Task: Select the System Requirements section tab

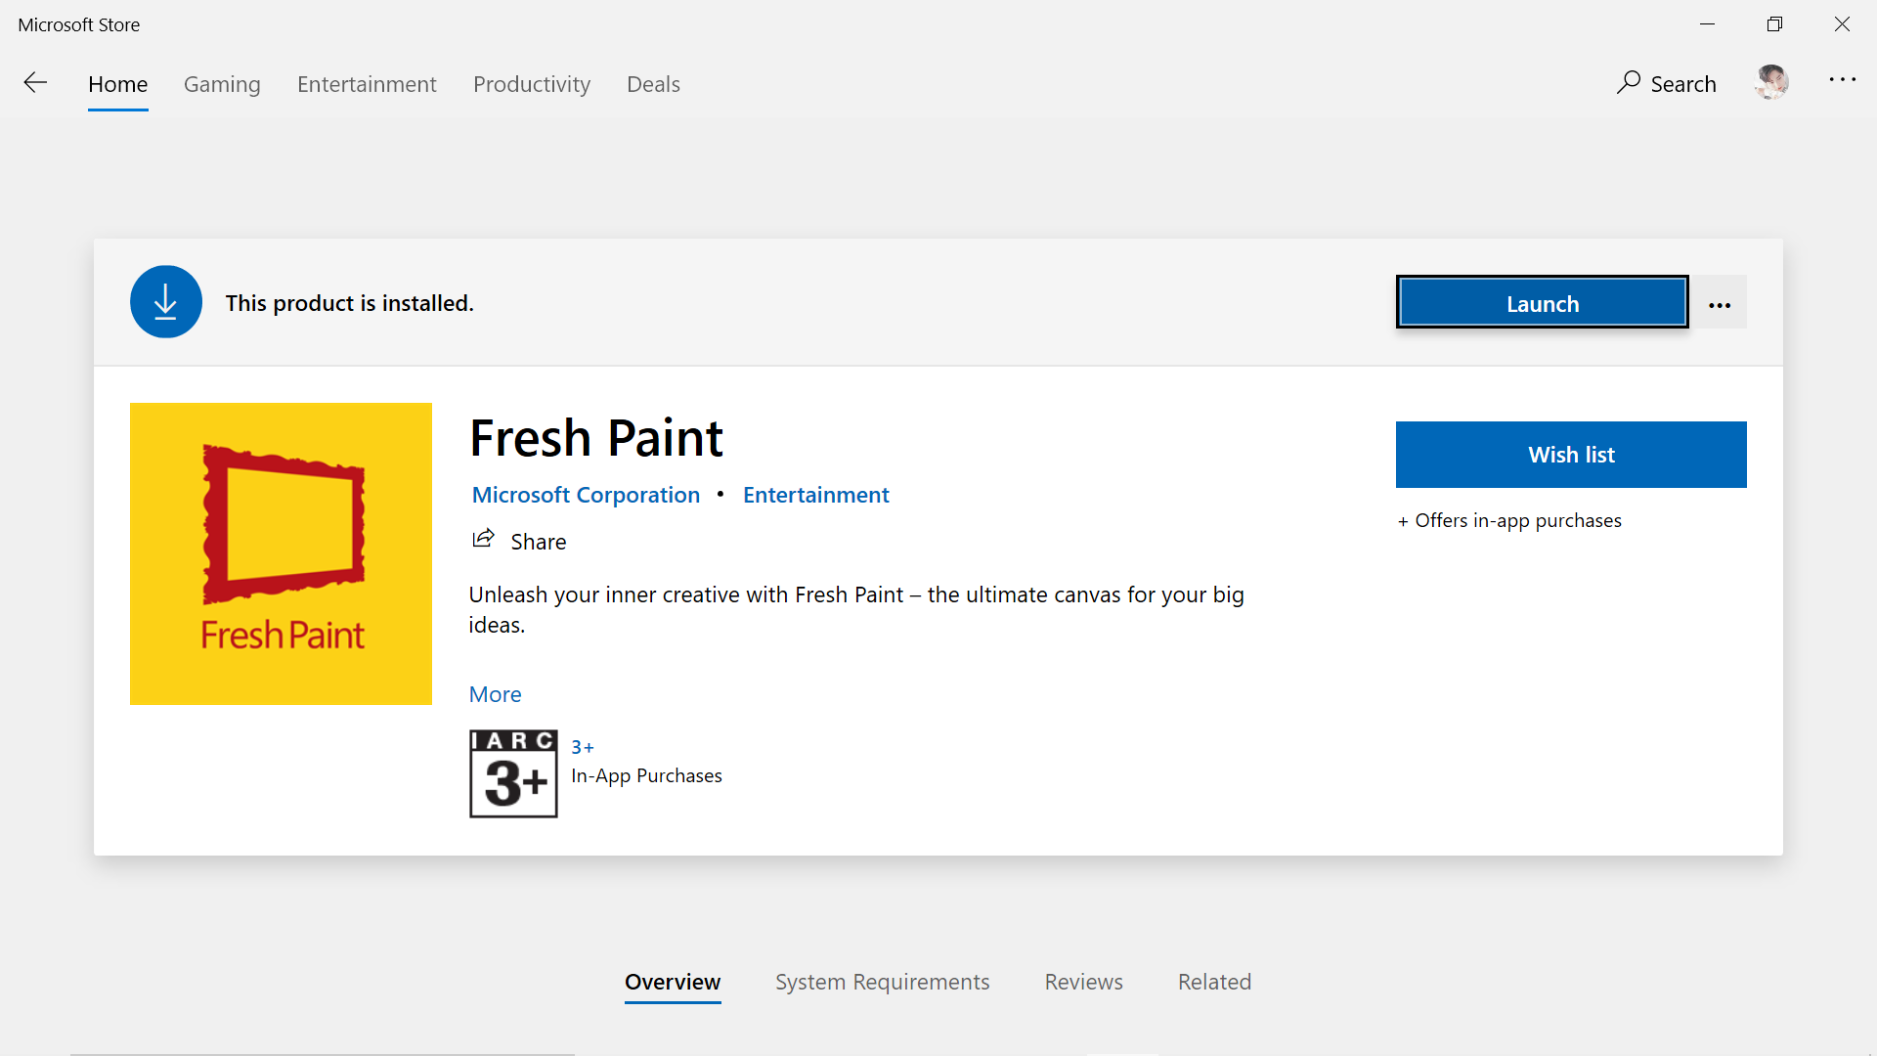Action: coord(882,982)
